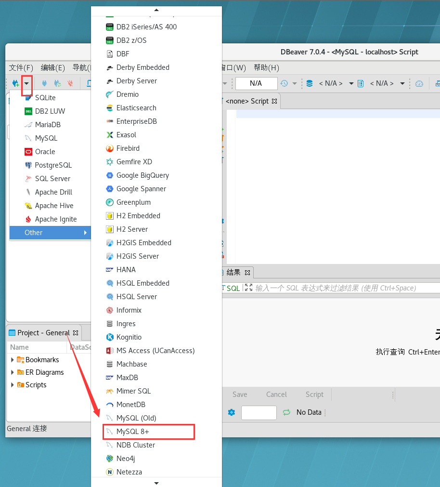The width and height of the screenshot is (440, 487).
Task: Select Greenplum driver
Action: coord(156,202)
